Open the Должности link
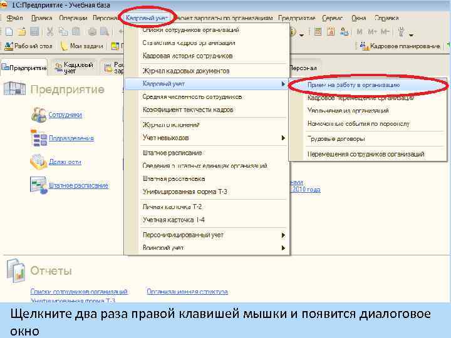 click(65, 162)
